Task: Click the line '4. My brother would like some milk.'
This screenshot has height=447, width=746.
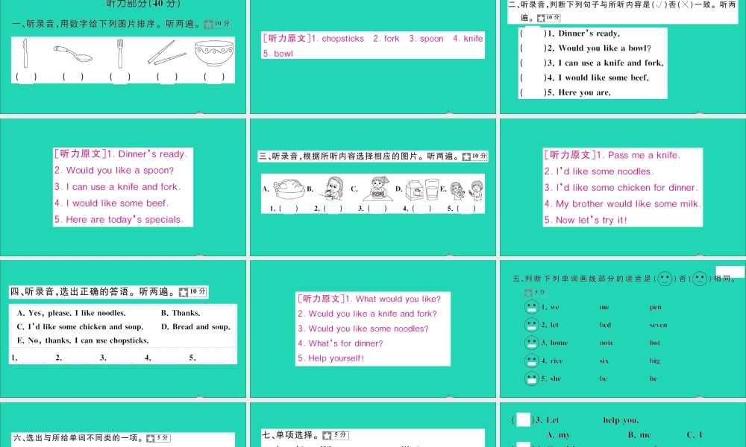Action: 623,204
